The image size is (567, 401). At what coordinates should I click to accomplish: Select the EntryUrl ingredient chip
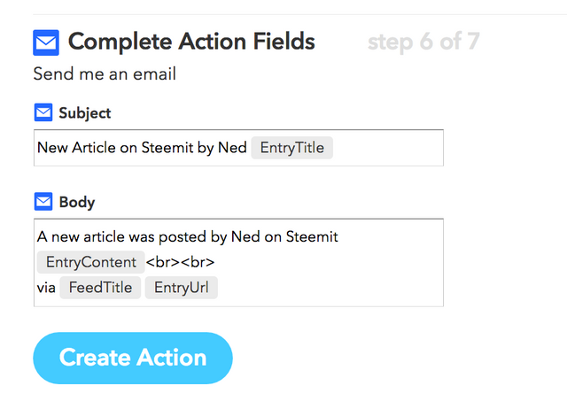(181, 288)
